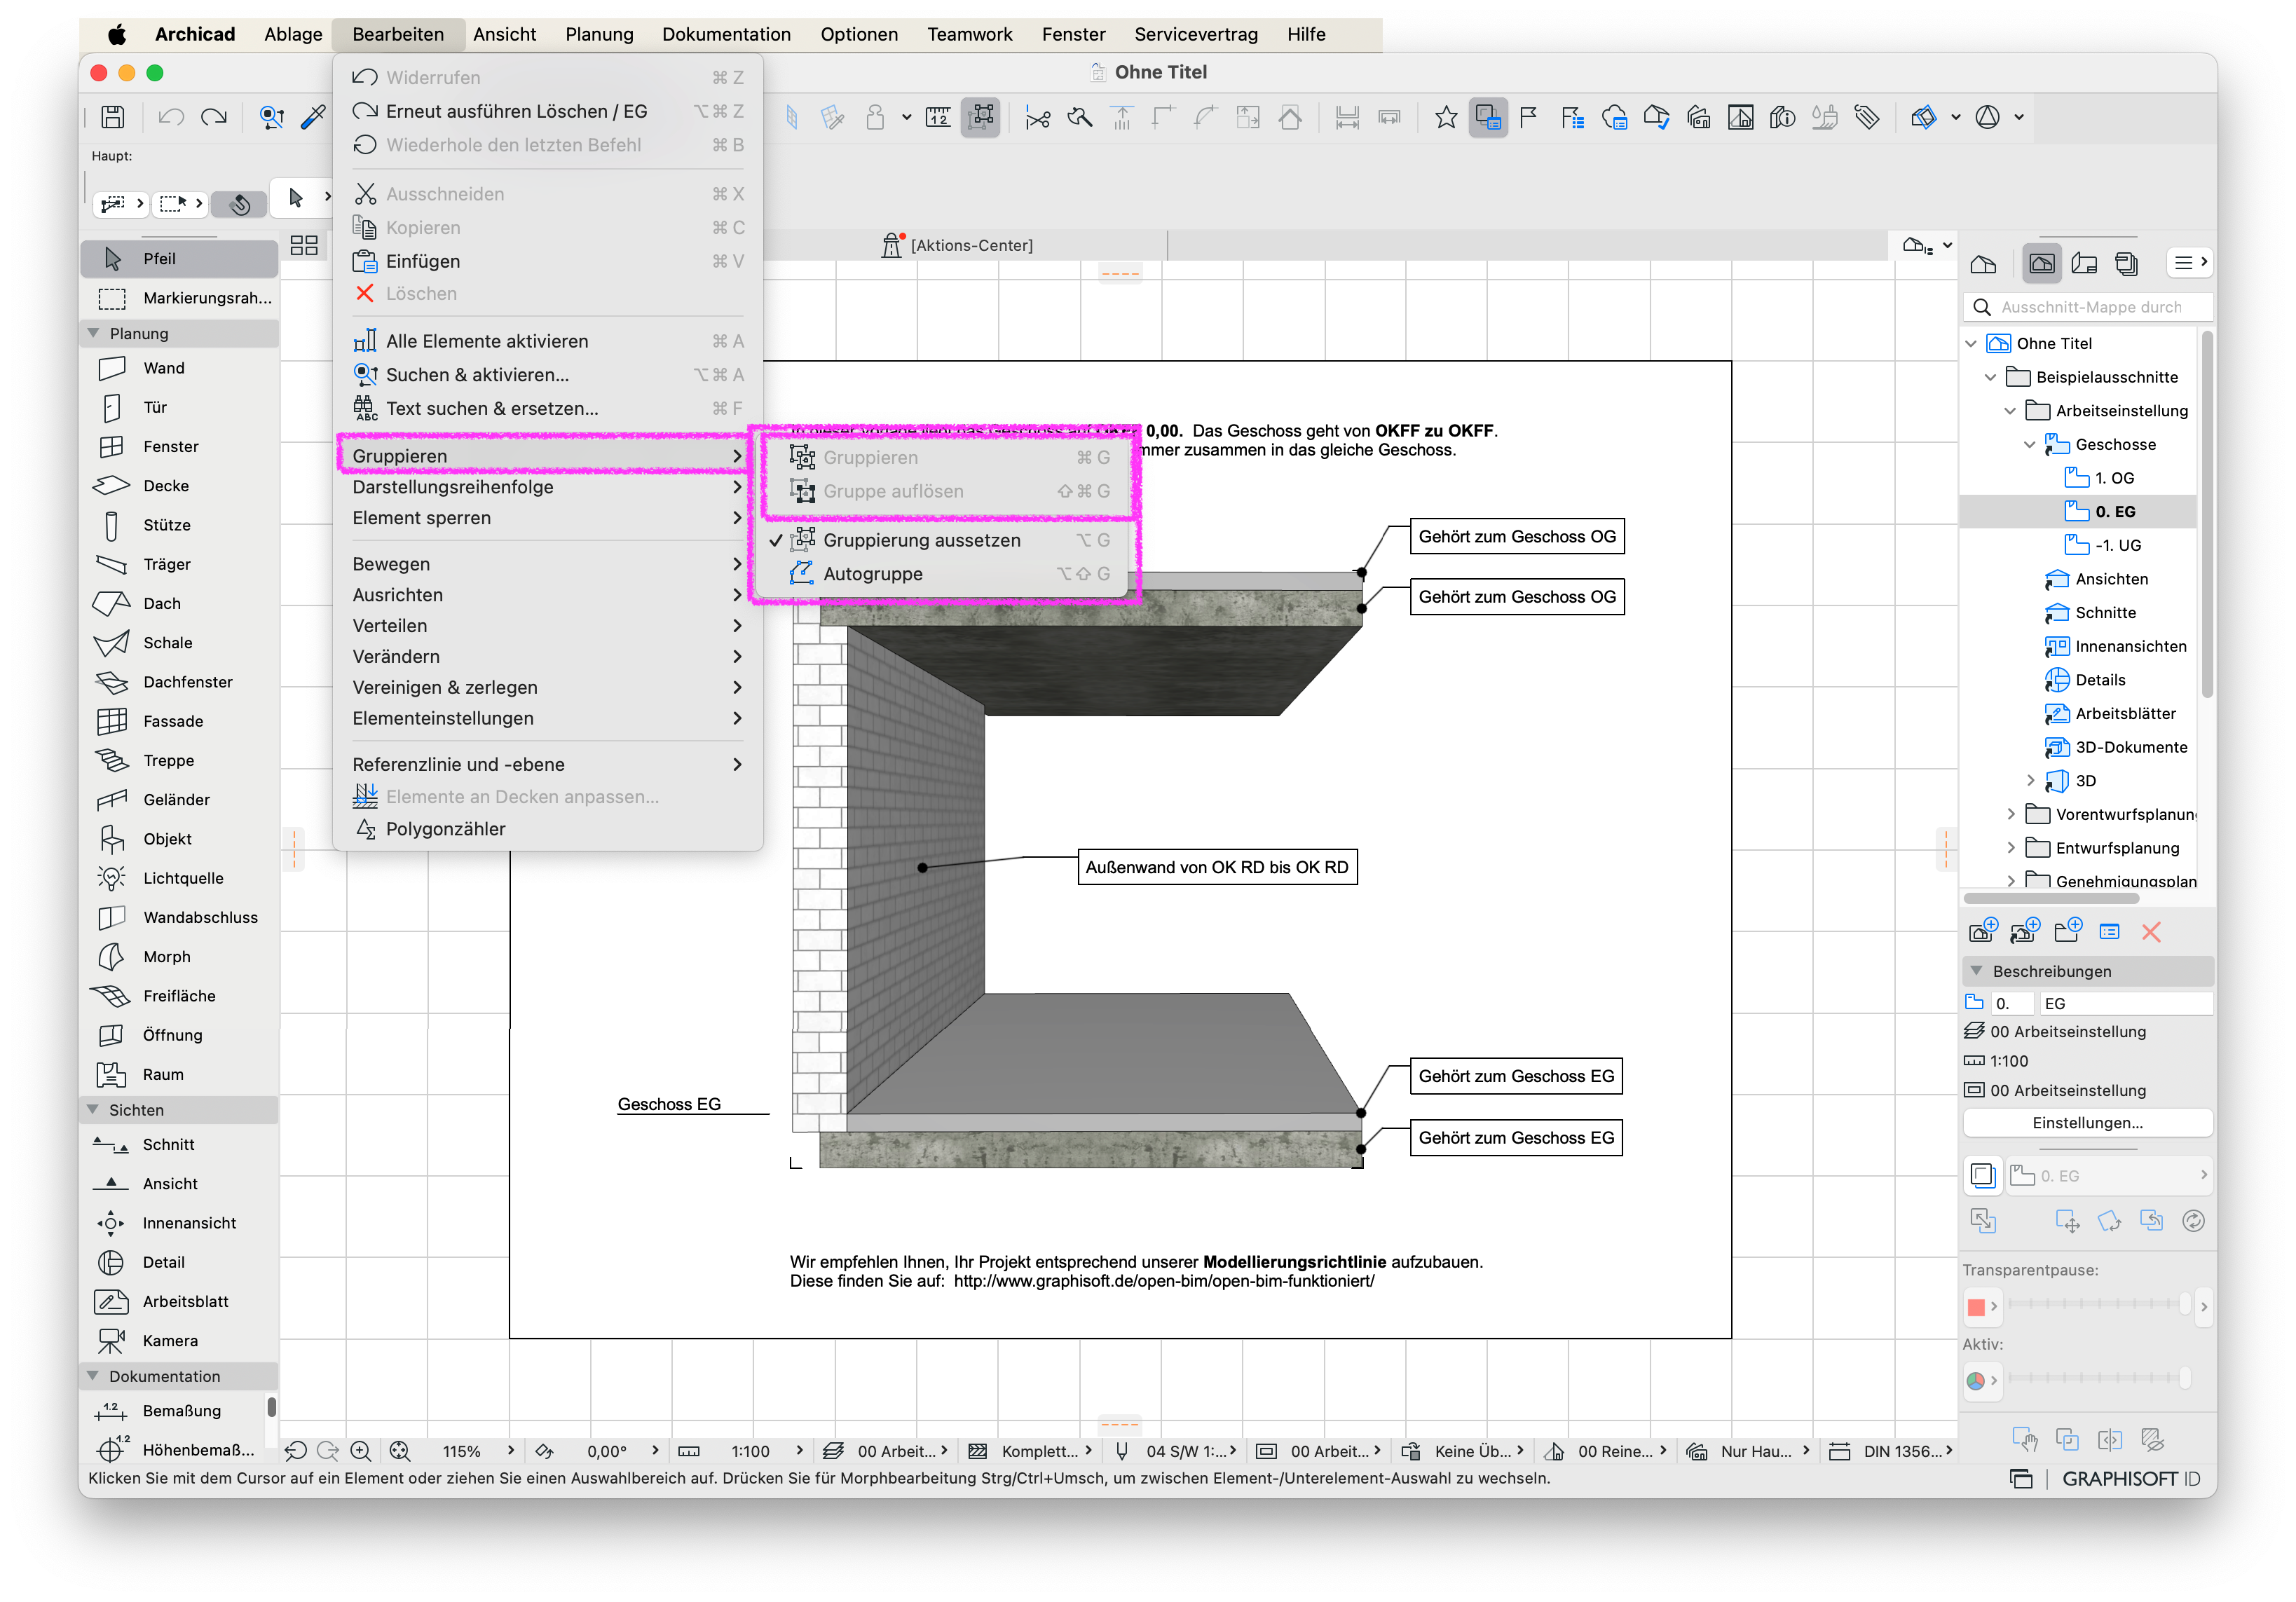
Task: Click the EG story name field
Action: 2125,1003
